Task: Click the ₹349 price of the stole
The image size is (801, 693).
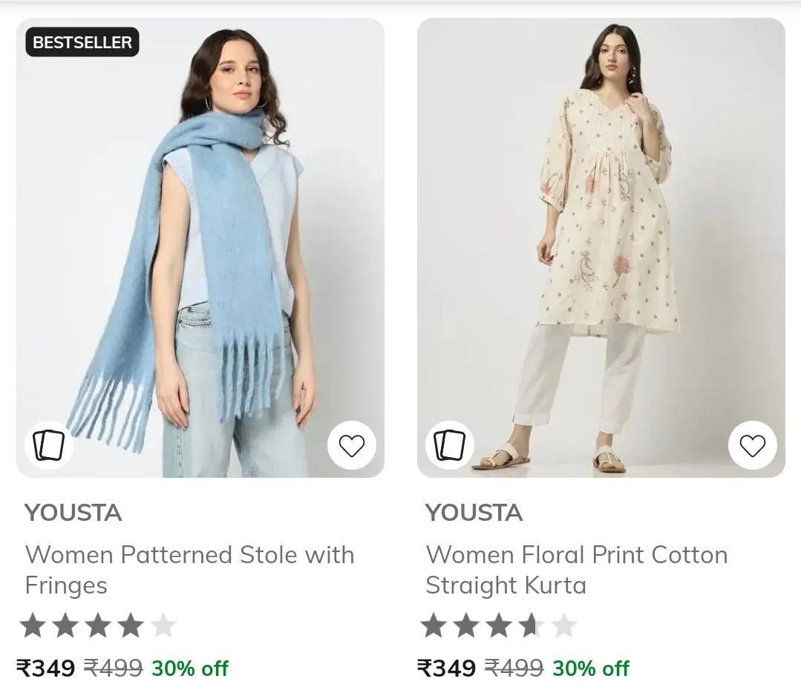Action: tap(46, 668)
